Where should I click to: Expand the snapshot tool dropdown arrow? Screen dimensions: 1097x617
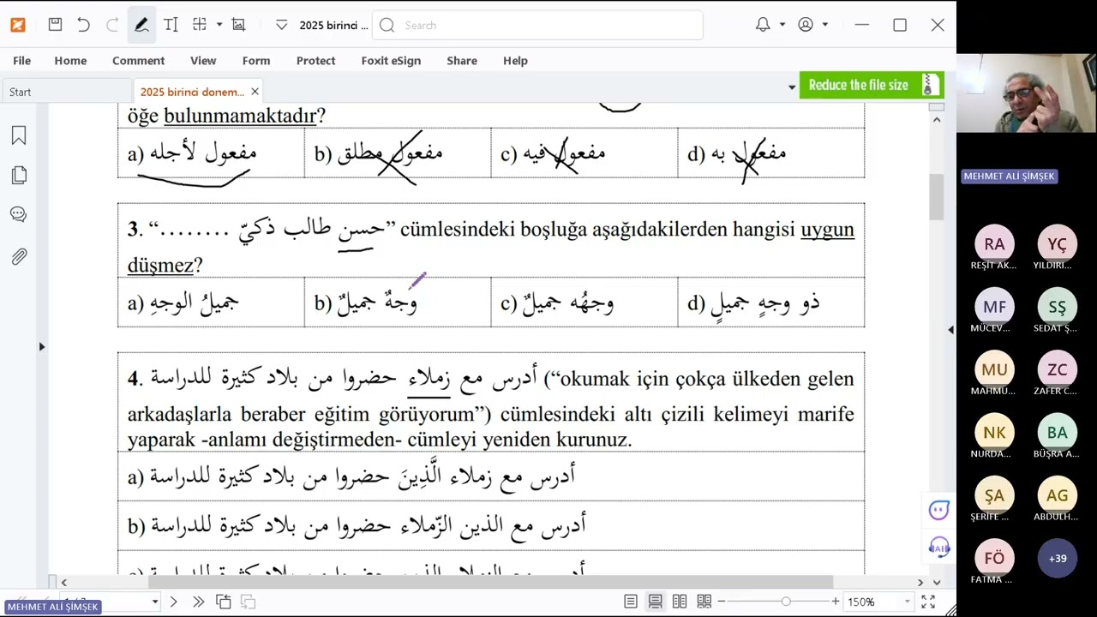219,25
